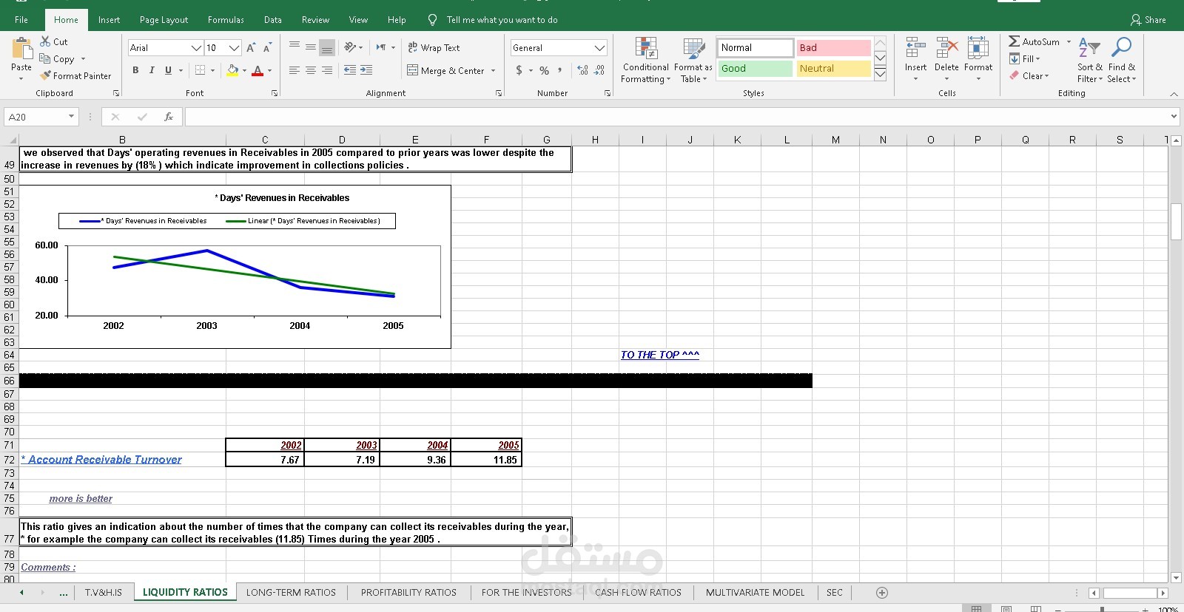
Task: Toggle align right
Action: pyautogui.click(x=327, y=70)
